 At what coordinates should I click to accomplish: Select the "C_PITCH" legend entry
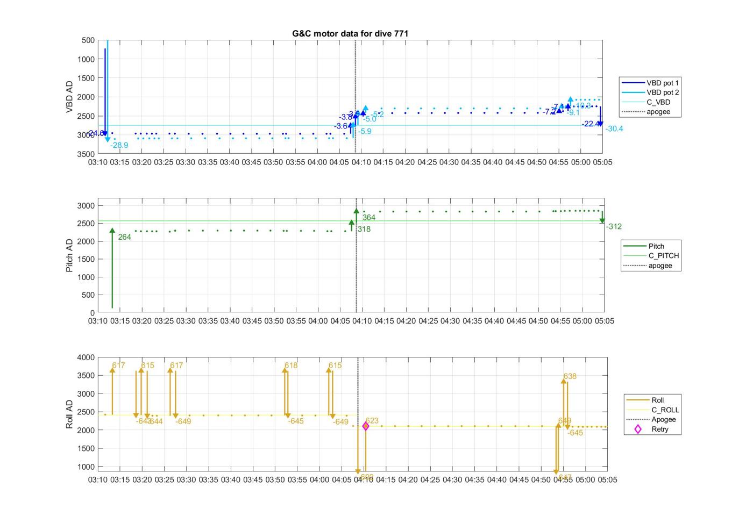click(651, 256)
